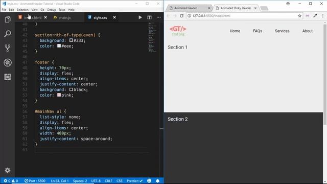
Task: Click the Section 1 heading text
Action: (177, 47)
